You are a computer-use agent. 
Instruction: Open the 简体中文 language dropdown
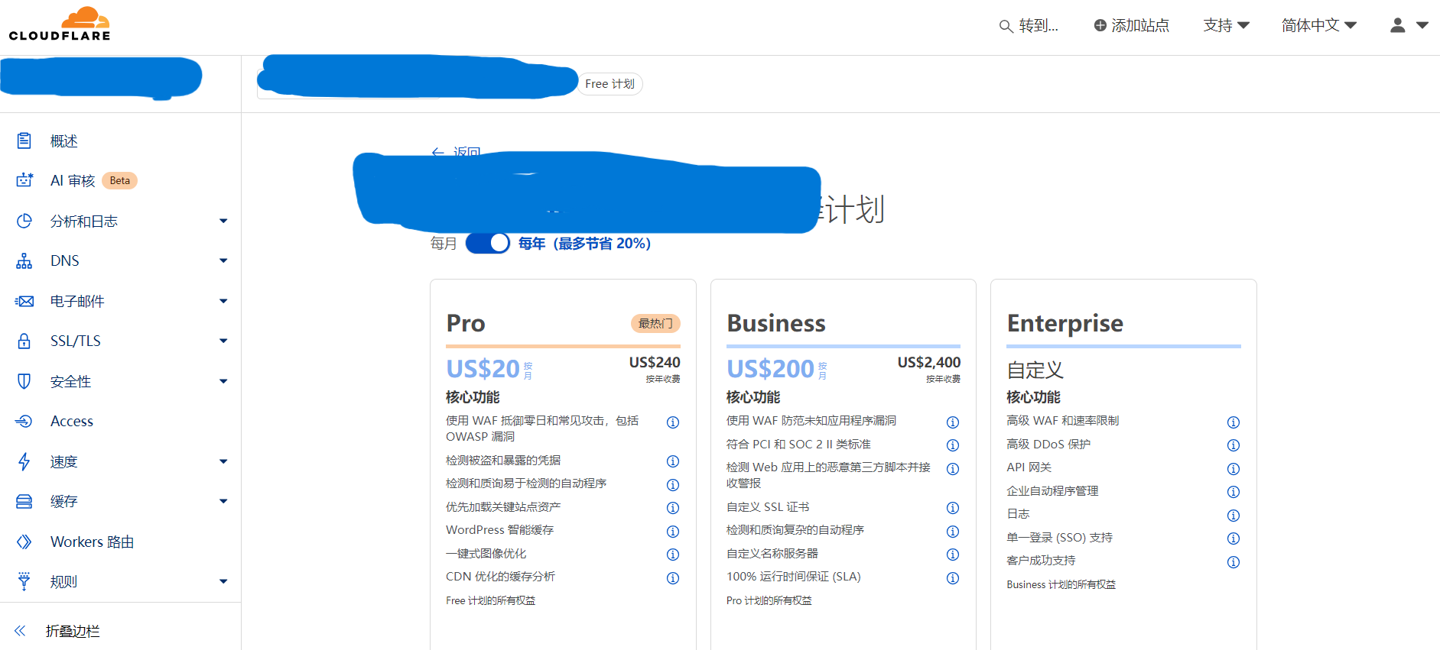[1319, 25]
